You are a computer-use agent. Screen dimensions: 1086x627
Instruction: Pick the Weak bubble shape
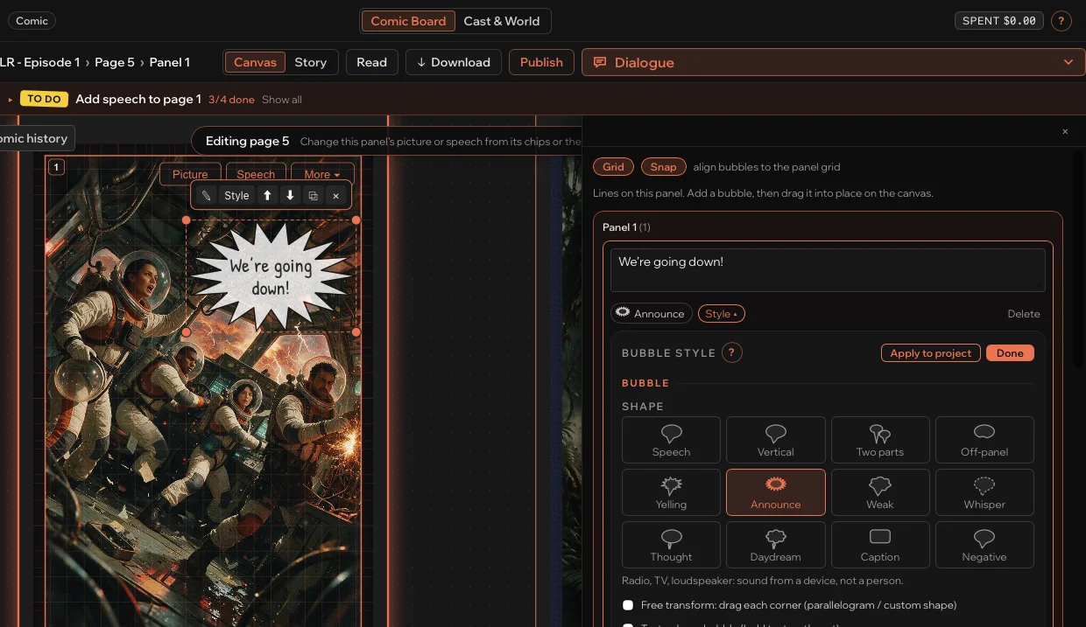880,492
